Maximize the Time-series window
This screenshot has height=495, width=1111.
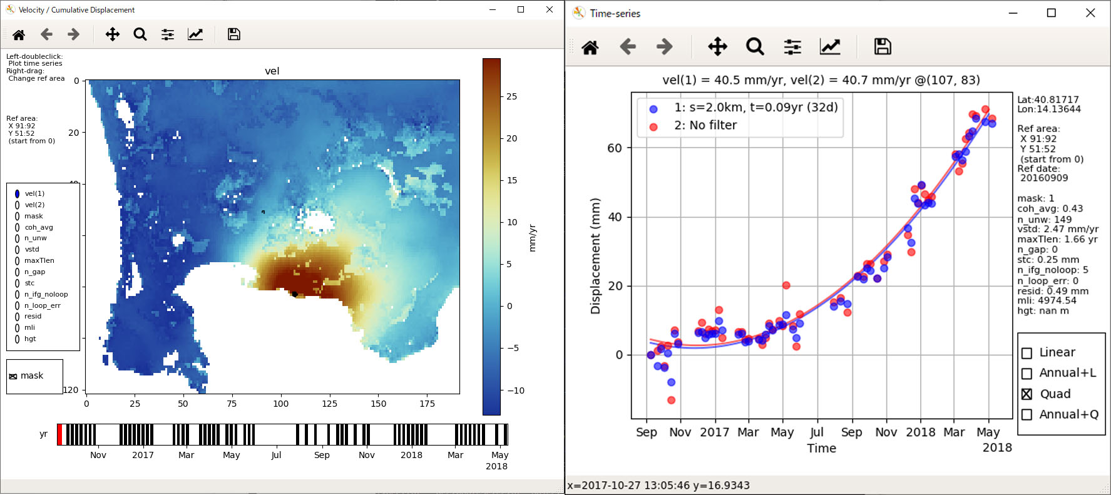pos(1052,13)
